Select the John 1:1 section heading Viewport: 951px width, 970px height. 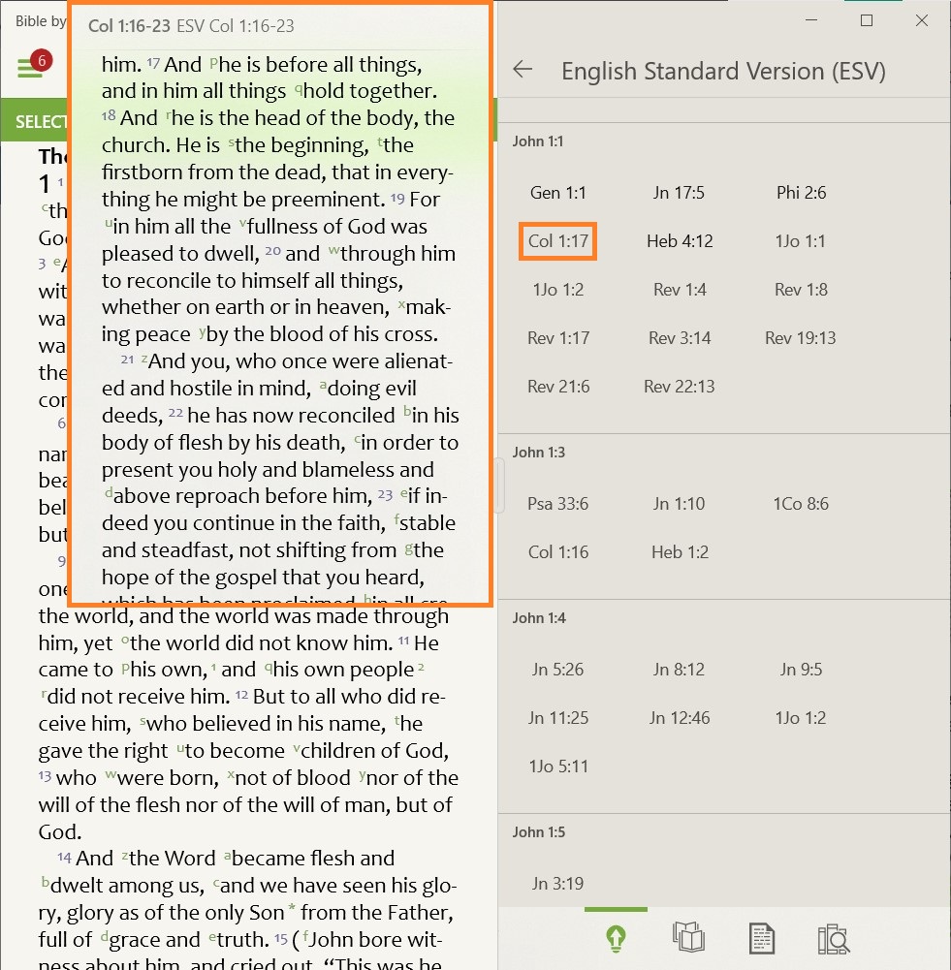point(538,141)
